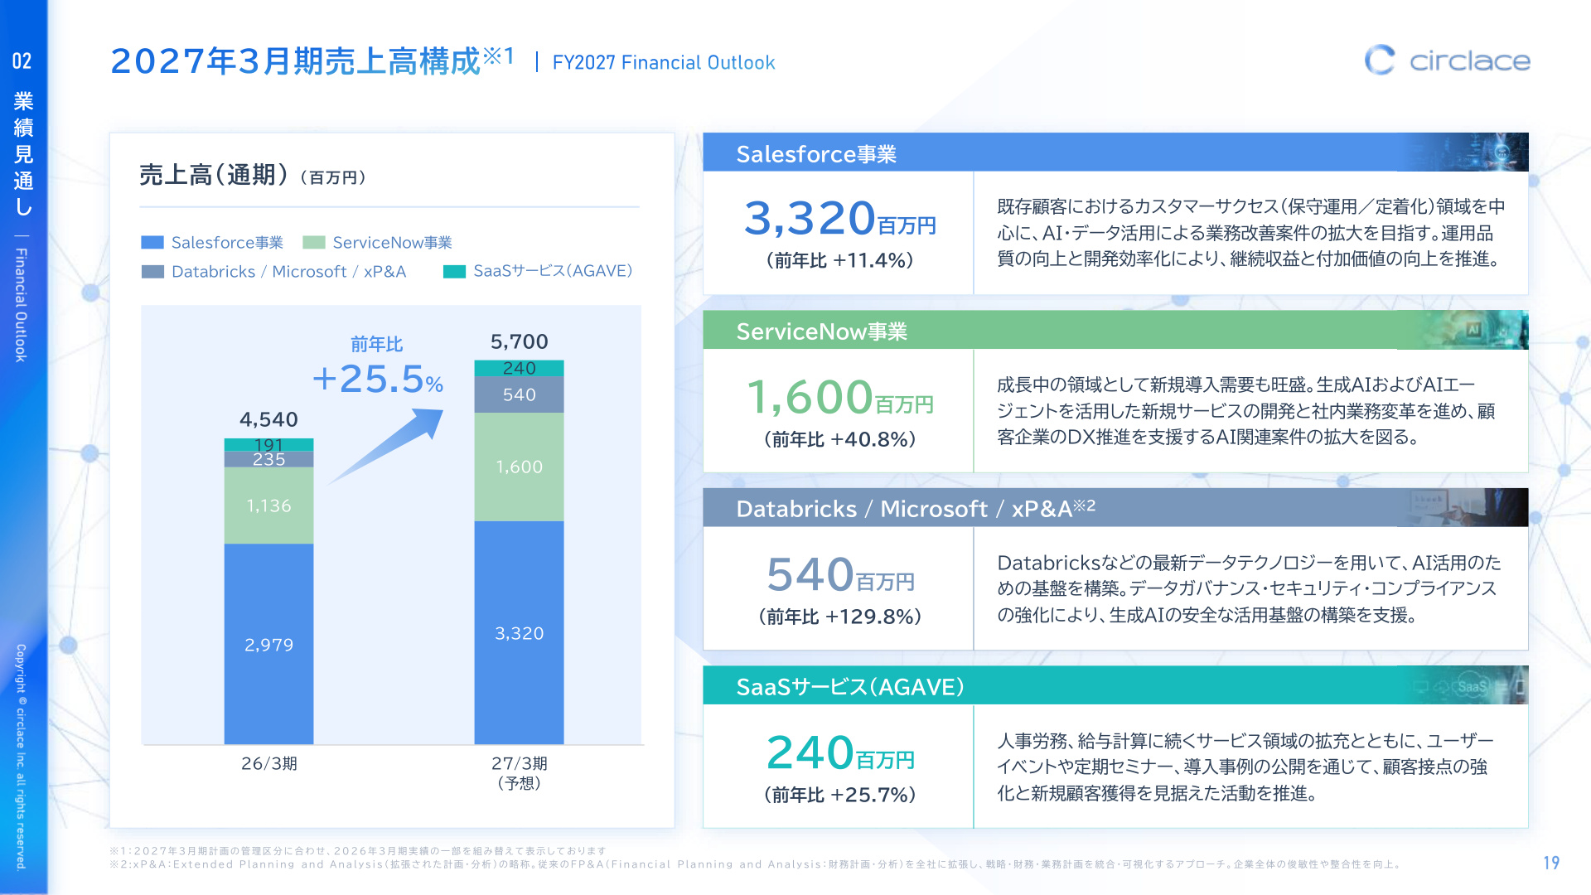Image resolution: width=1591 pixels, height=895 pixels.
Task: Select the green ServiceNow事業 legend swatch
Action: (x=314, y=243)
